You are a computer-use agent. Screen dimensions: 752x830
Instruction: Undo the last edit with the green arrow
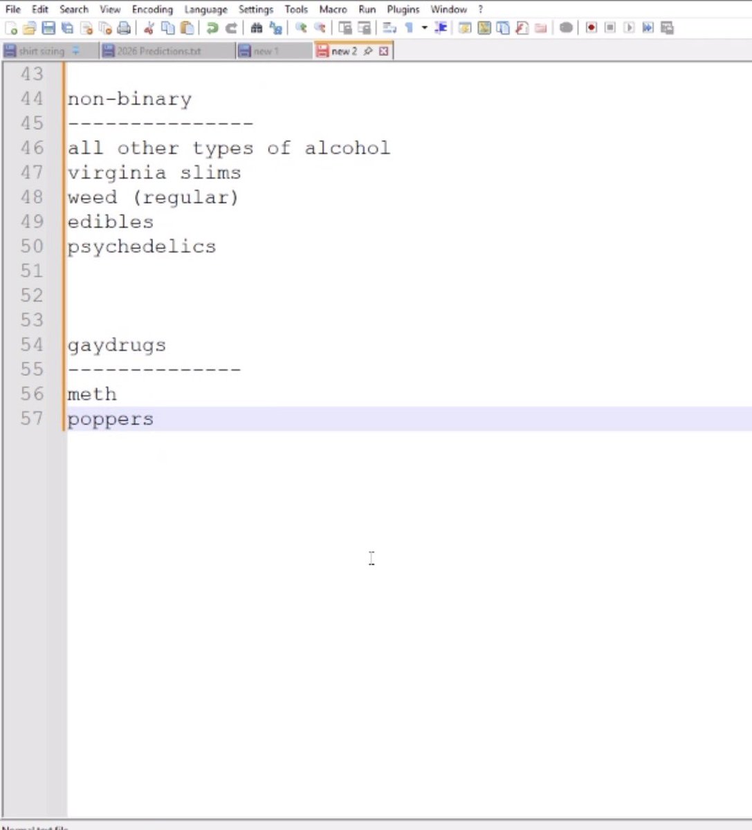point(212,28)
